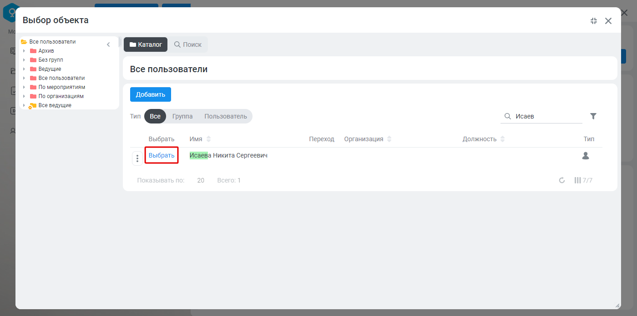
Task: Sort by the Организация column arrows
Action: 389,139
